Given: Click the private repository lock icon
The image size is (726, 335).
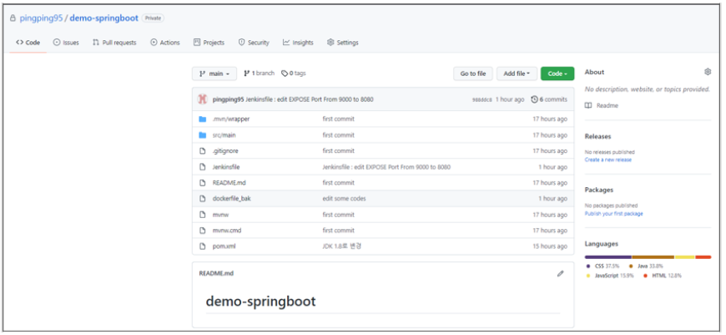Looking at the screenshot, I should pyautogui.click(x=13, y=18).
